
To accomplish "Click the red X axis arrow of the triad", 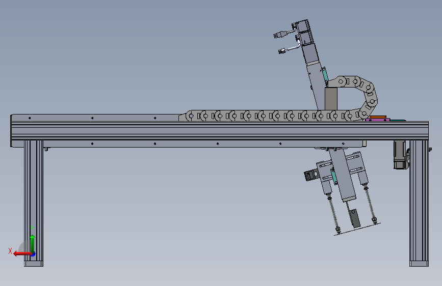I will (22, 254).
